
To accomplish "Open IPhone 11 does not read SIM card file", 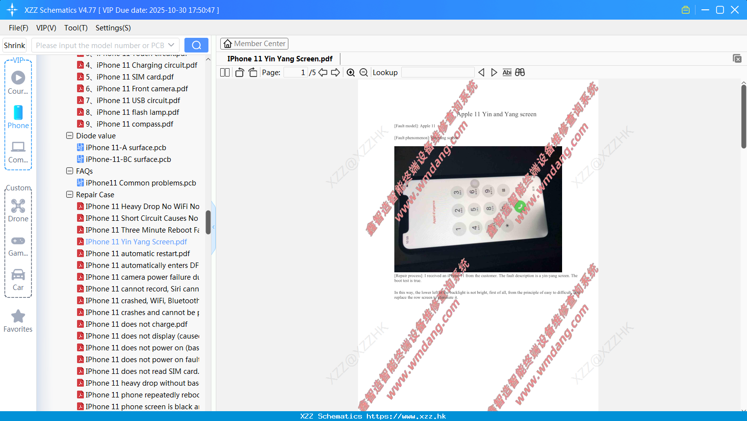I will pyautogui.click(x=138, y=371).
